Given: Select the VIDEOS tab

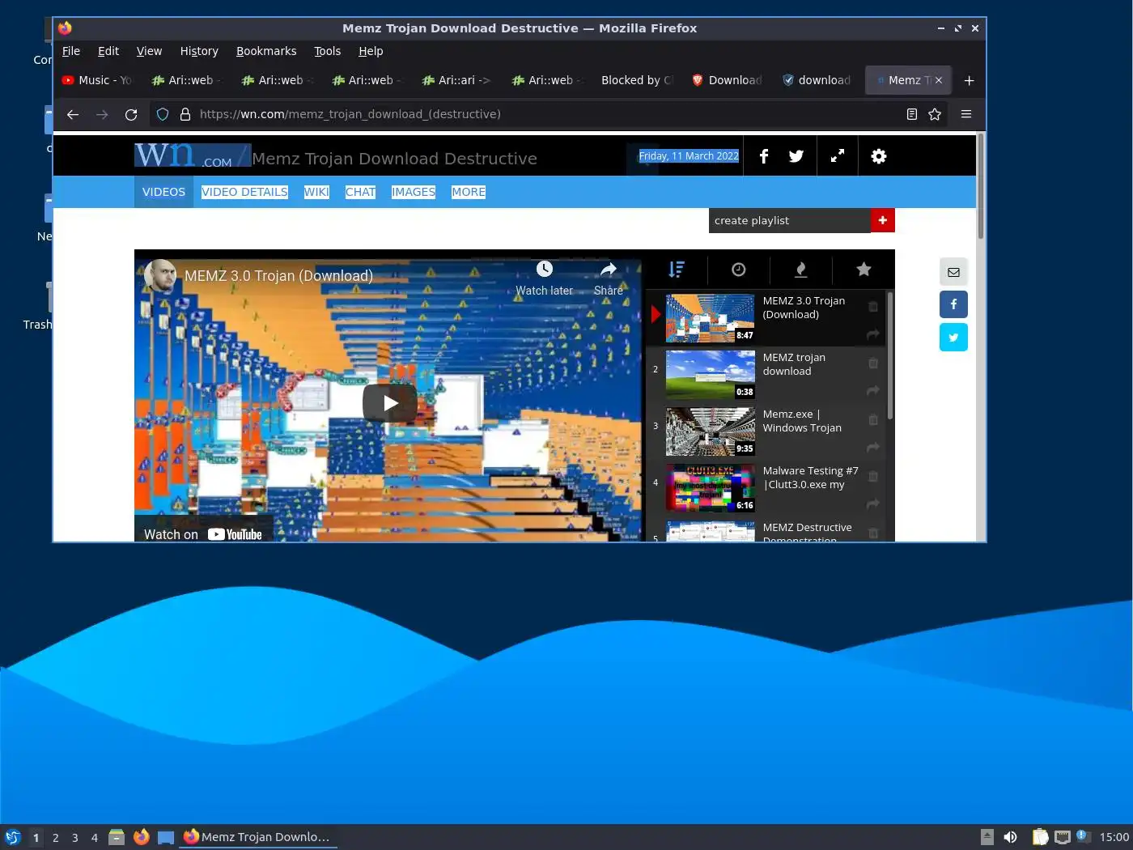Looking at the screenshot, I should pos(163,192).
